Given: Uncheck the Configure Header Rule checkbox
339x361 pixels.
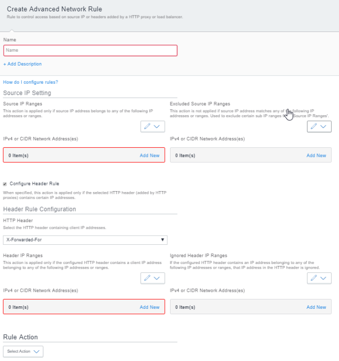Looking at the screenshot, I should [6, 183].
